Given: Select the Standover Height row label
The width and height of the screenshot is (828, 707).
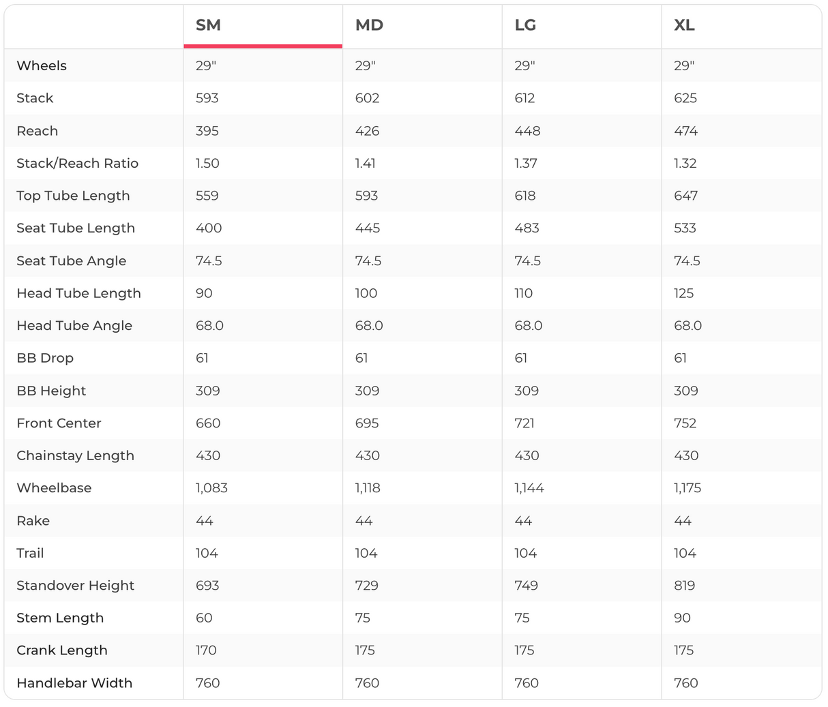Looking at the screenshot, I should coord(75,586).
